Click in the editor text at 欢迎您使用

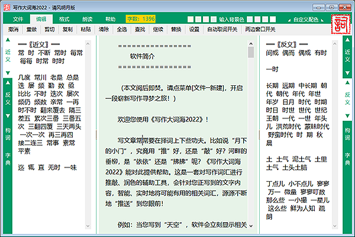[133, 120]
